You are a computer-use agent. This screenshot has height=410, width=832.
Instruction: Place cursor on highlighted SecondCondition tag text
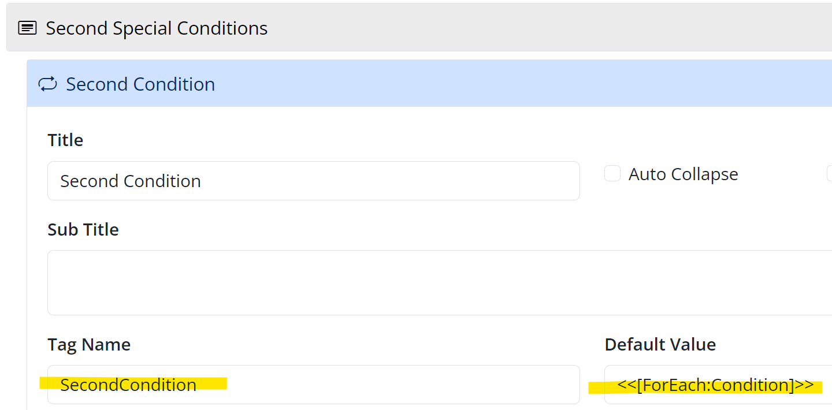pos(128,385)
